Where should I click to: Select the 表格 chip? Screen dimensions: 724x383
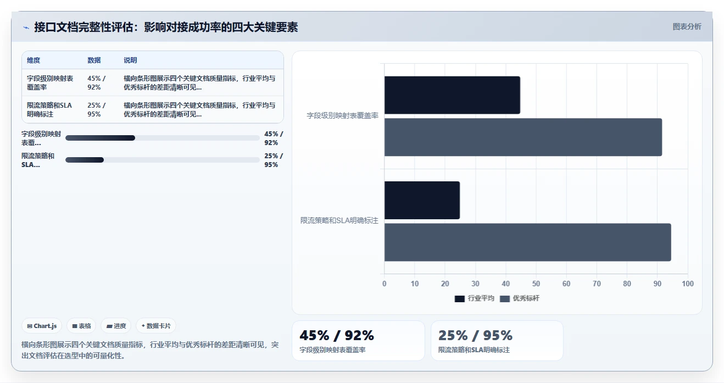click(x=81, y=326)
